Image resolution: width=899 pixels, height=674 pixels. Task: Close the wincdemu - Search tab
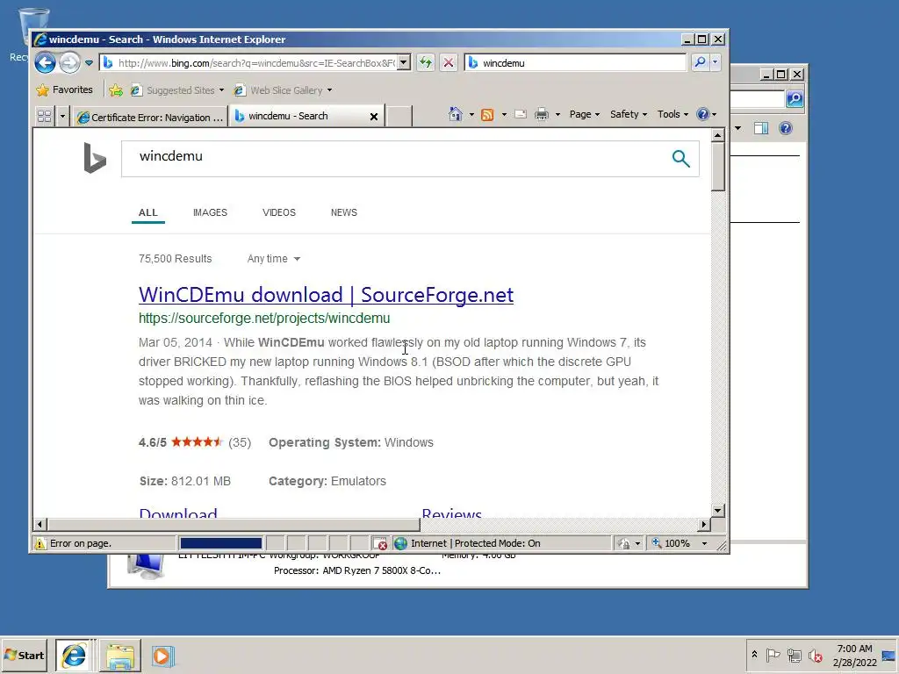(374, 117)
